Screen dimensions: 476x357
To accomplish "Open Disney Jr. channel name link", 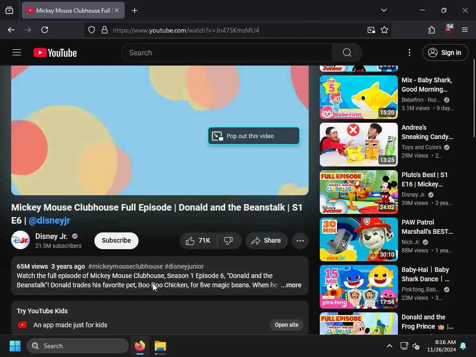I will pyautogui.click(x=51, y=236).
